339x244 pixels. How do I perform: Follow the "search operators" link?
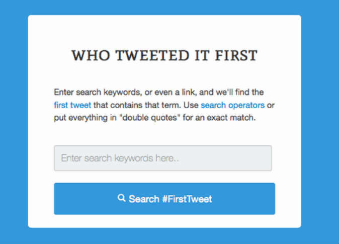[x=232, y=105]
